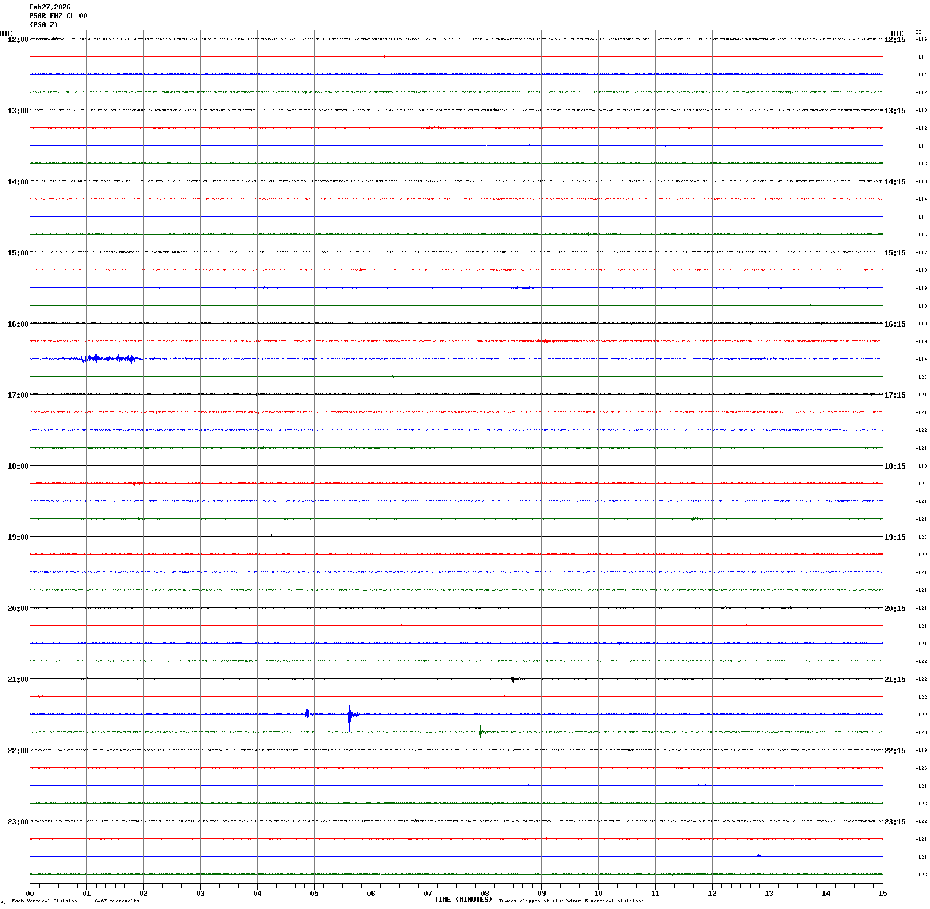Viewport: 930px width, 909px height.
Task: Click the green blip on the 18:45 trace
Action: [x=694, y=518]
